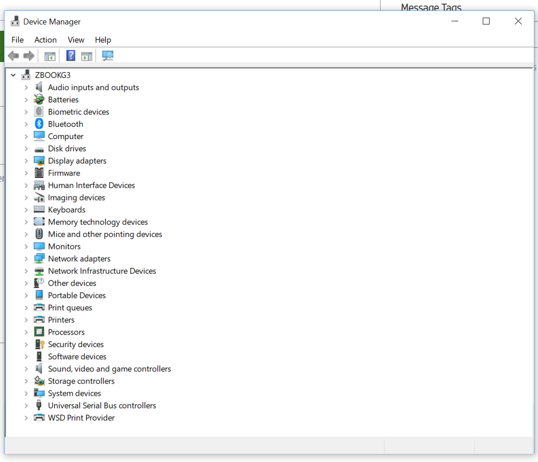
Task: Click the Processors category icon
Action: tap(39, 332)
